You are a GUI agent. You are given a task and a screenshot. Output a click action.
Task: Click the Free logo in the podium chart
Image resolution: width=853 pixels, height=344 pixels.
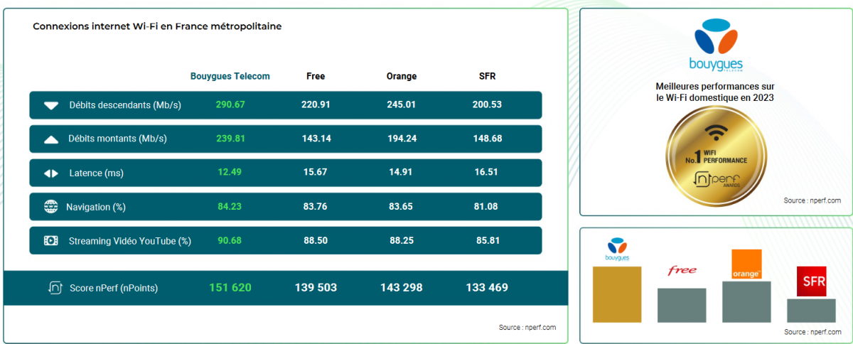682,271
